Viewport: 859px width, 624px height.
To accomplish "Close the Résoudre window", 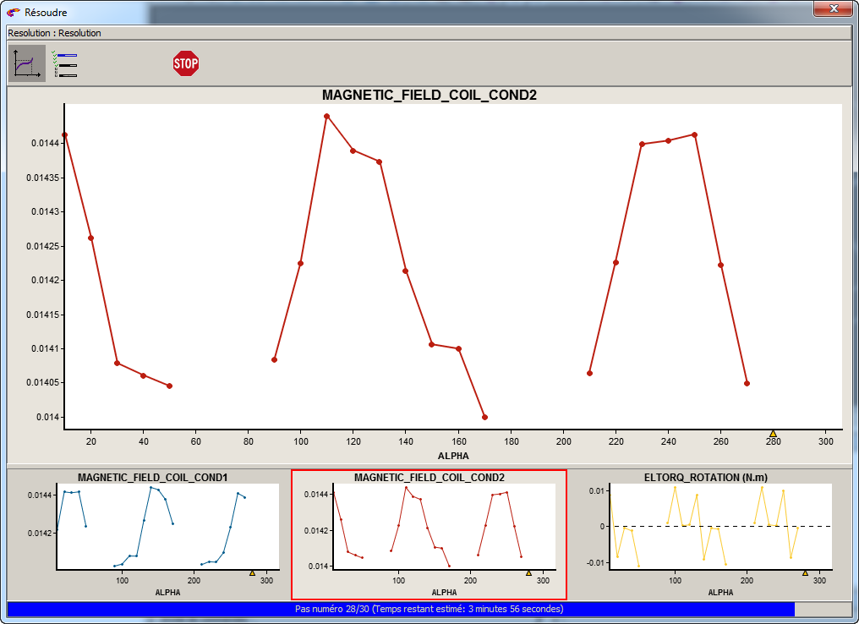I will coord(833,9).
